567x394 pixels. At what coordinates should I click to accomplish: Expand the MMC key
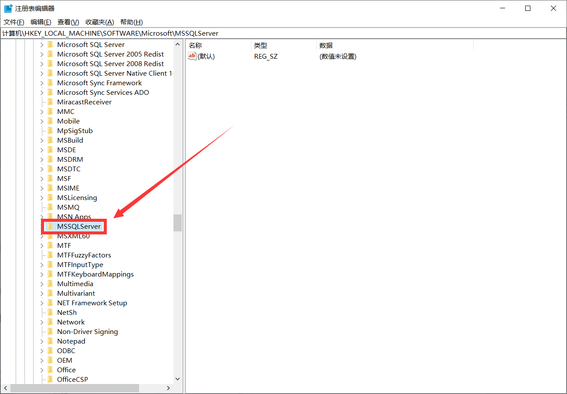click(x=42, y=112)
